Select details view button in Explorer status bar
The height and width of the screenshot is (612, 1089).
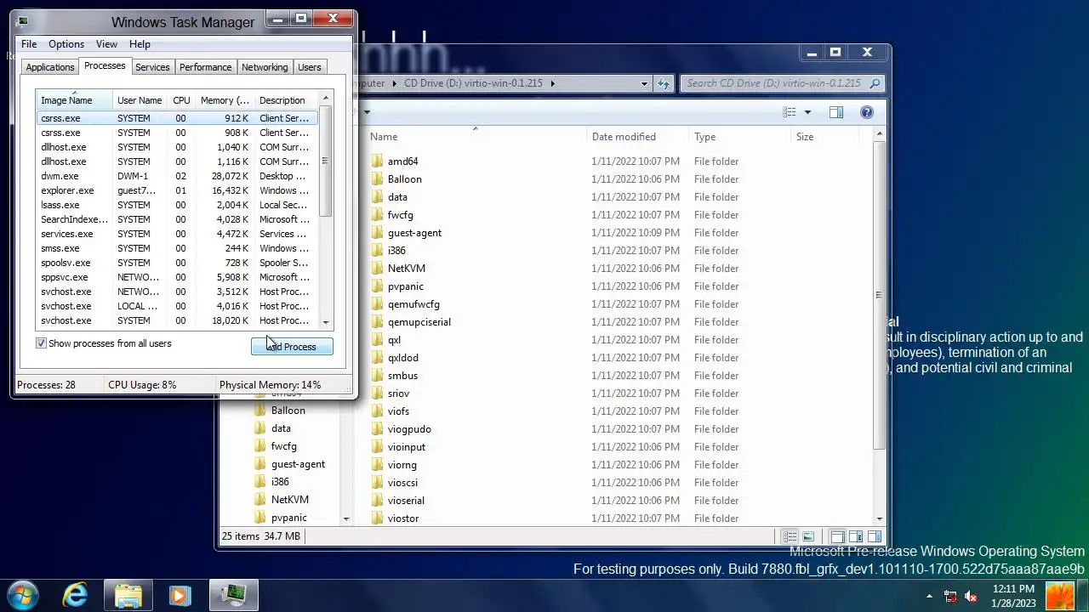pos(790,536)
